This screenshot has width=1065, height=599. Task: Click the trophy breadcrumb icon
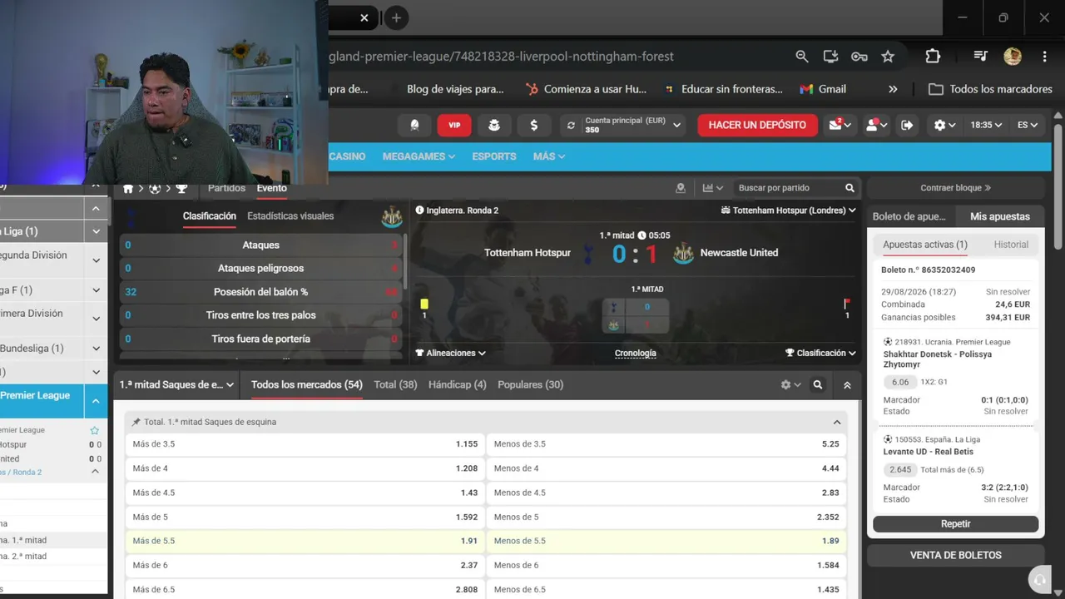tap(181, 189)
